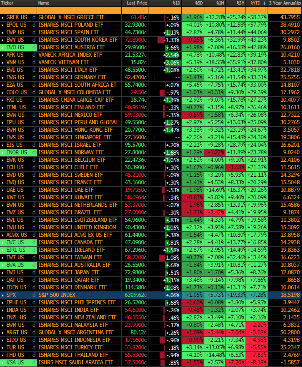This screenshot has width=302, height=367.
Task: Expand the EWW US row arrow
Action: click(x=3, y=115)
